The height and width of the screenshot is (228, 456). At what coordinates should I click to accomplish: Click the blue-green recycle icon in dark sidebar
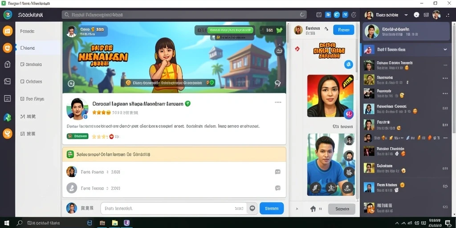[x=7, y=118]
